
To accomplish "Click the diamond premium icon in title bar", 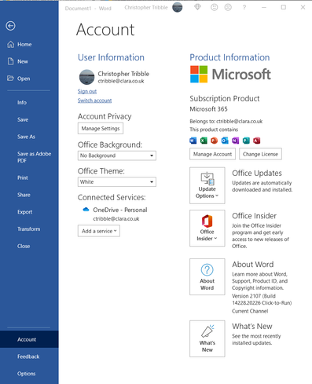I will pos(197,7).
